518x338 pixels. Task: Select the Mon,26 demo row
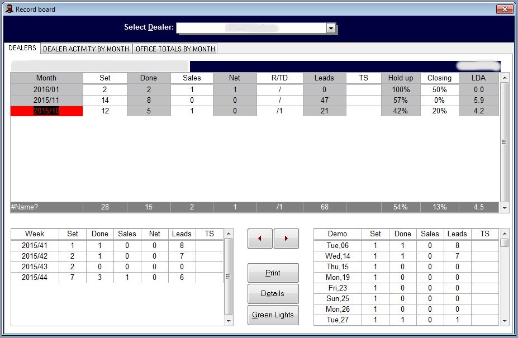[x=406, y=309]
